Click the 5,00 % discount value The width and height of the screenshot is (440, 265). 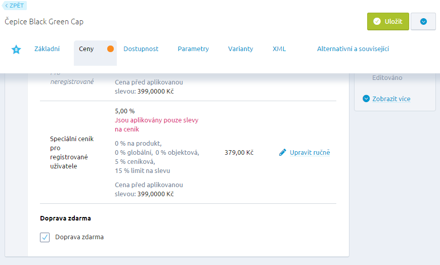tap(125, 111)
